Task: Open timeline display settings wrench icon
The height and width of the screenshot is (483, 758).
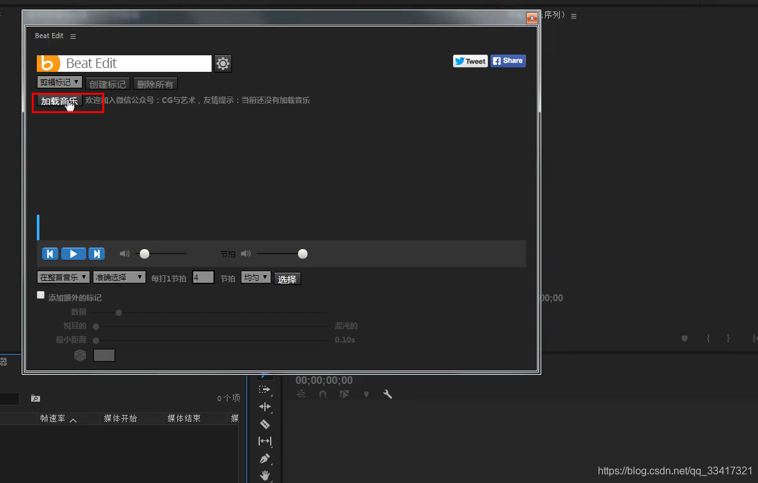Action: pos(387,394)
